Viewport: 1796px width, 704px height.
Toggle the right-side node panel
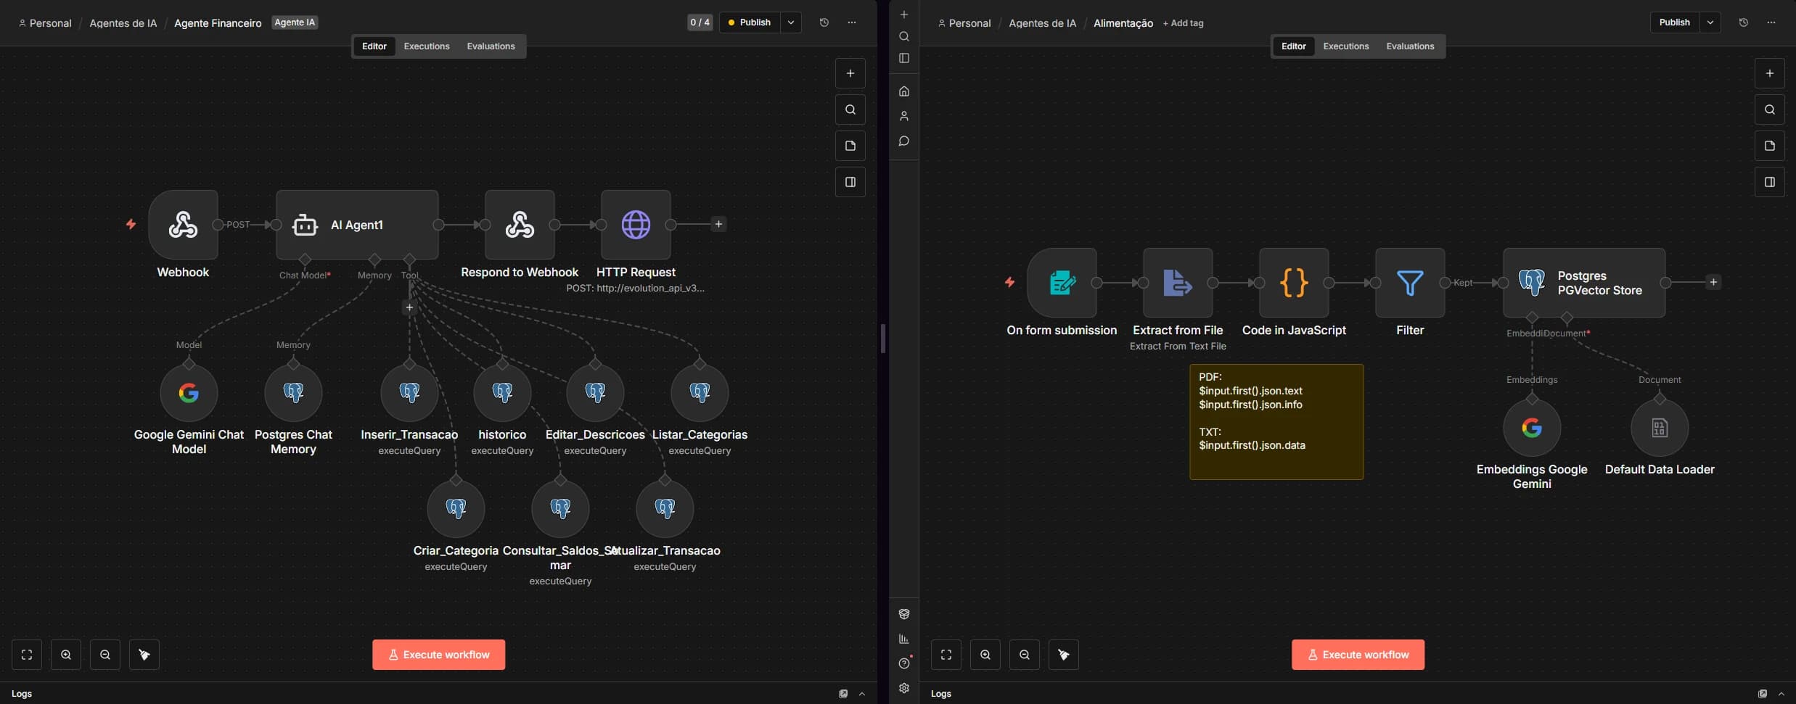(x=1768, y=182)
